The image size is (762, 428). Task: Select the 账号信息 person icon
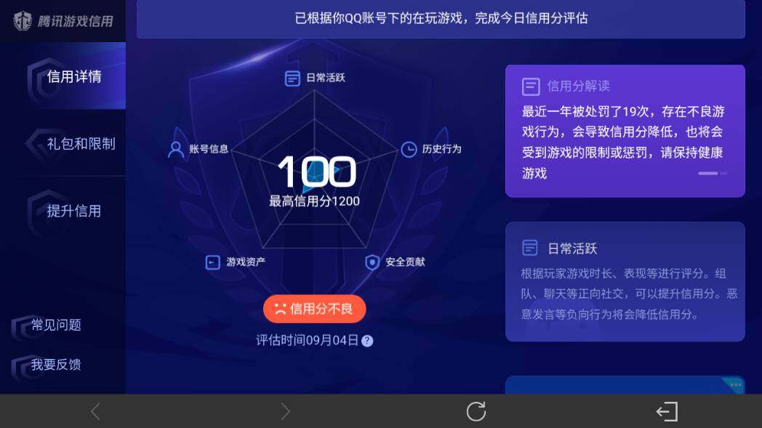point(175,149)
